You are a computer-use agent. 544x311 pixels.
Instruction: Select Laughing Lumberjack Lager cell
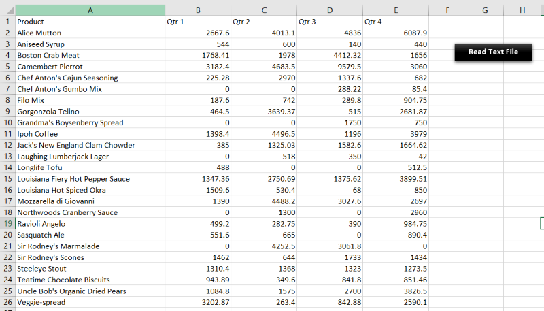pos(90,157)
